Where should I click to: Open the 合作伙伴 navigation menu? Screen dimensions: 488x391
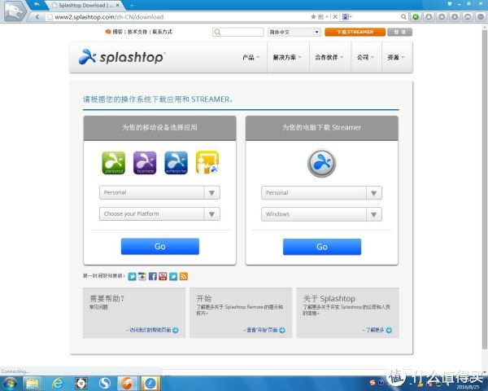pos(328,58)
